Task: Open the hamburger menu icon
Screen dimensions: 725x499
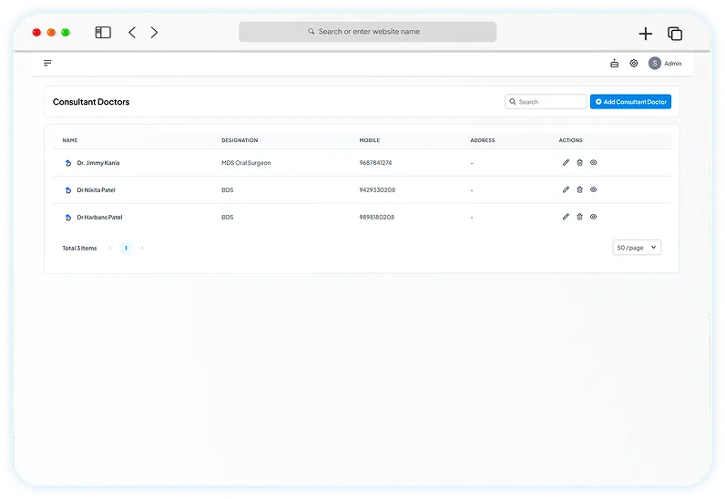Action: tap(47, 63)
